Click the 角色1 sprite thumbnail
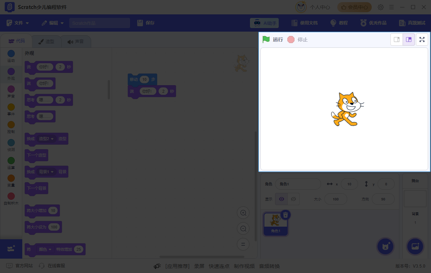The width and height of the screenshot is (431, 273). click(275, 222)
